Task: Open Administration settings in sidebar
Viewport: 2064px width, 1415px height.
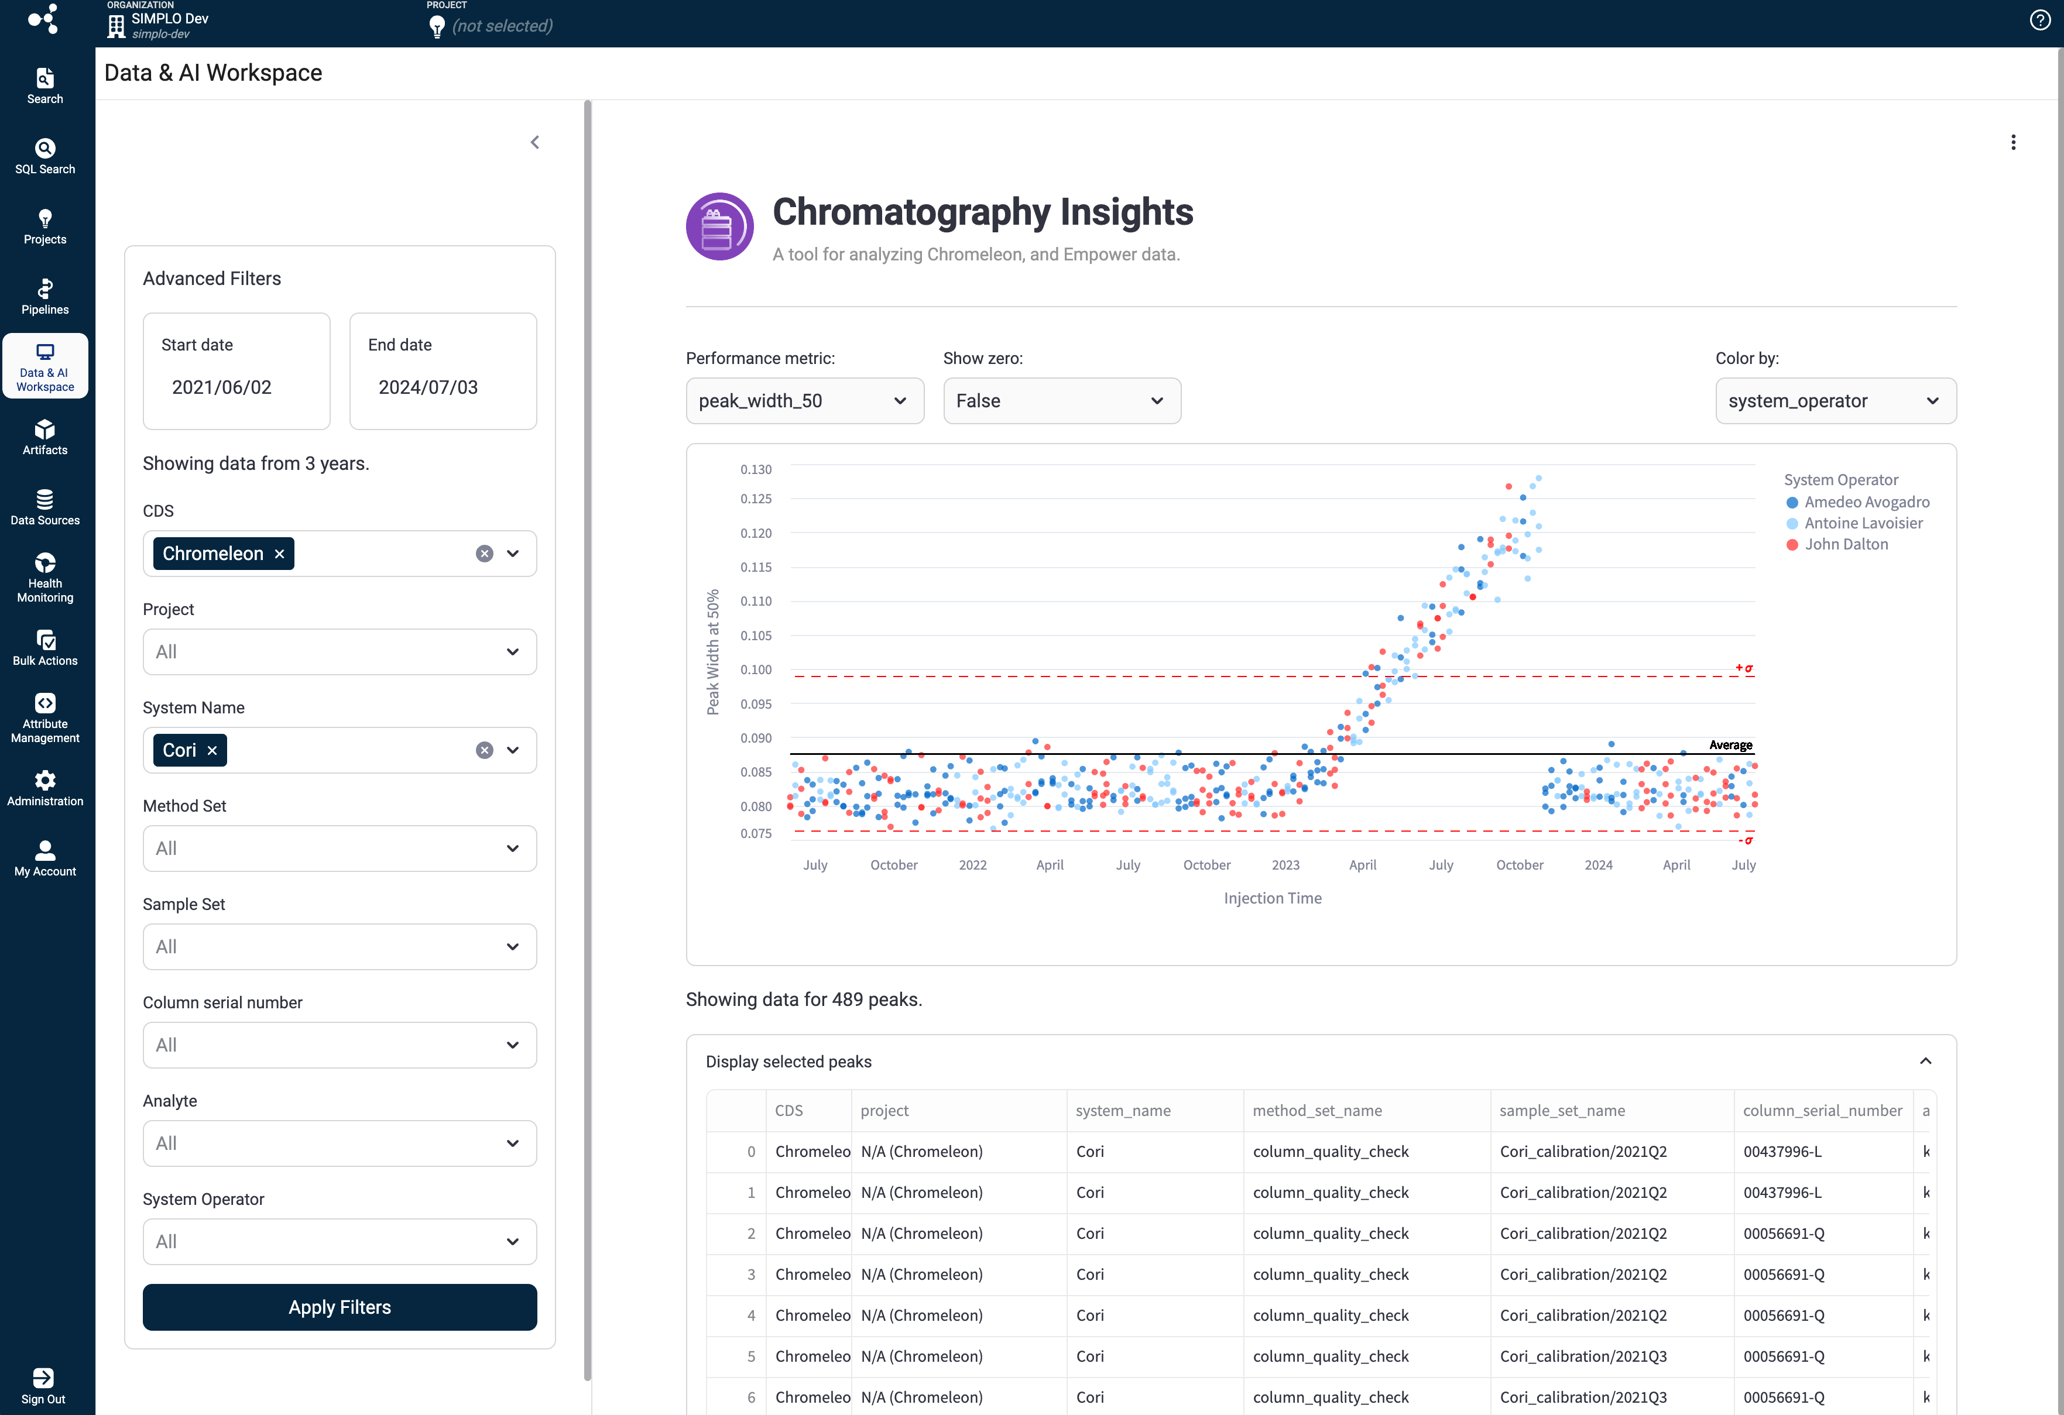Action: (x=44, y=788)
